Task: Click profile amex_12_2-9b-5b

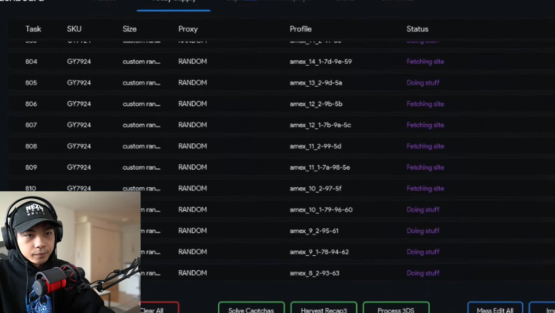Action: (316, 104)
